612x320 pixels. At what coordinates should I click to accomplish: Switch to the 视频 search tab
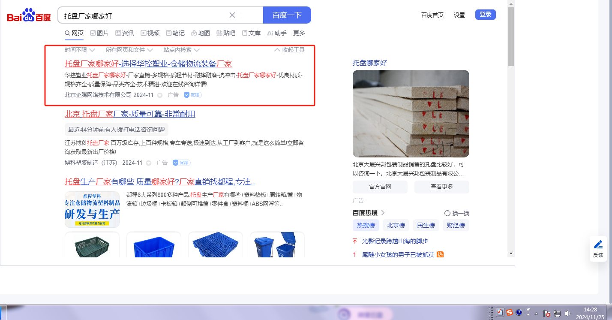pos(150,33)
